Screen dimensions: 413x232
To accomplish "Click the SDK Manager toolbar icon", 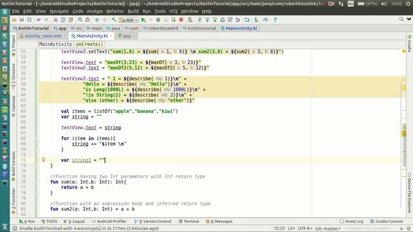I will pos(256,20).
